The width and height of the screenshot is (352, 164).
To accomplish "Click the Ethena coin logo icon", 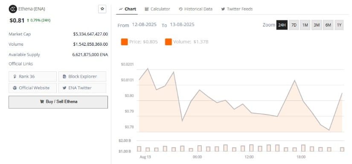I will point(13,9).
